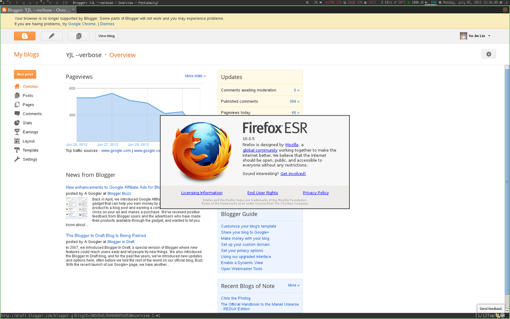The height and width of the screenshot is (319, 510).
Task: Open the gear settings dropdown
Action: pos(489,54)
